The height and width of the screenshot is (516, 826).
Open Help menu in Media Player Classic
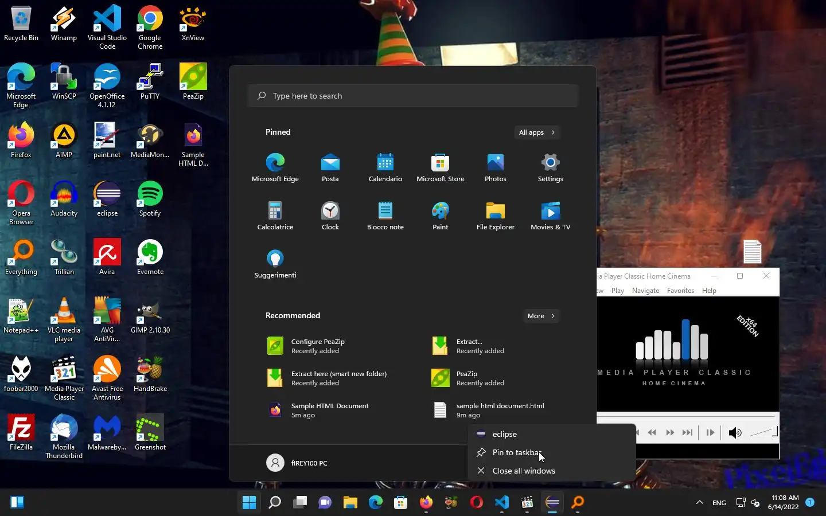[x=709, y=291]
